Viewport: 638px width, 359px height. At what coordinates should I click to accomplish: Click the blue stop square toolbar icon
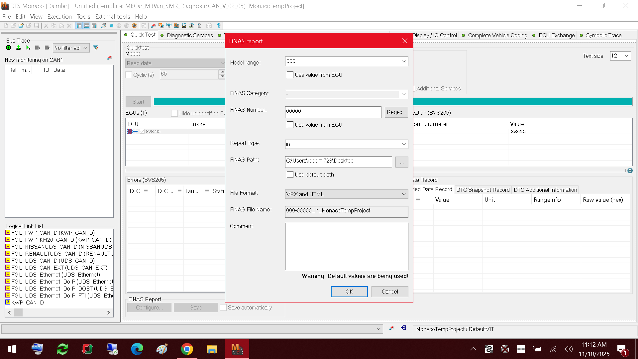click(x=111, y=26)
